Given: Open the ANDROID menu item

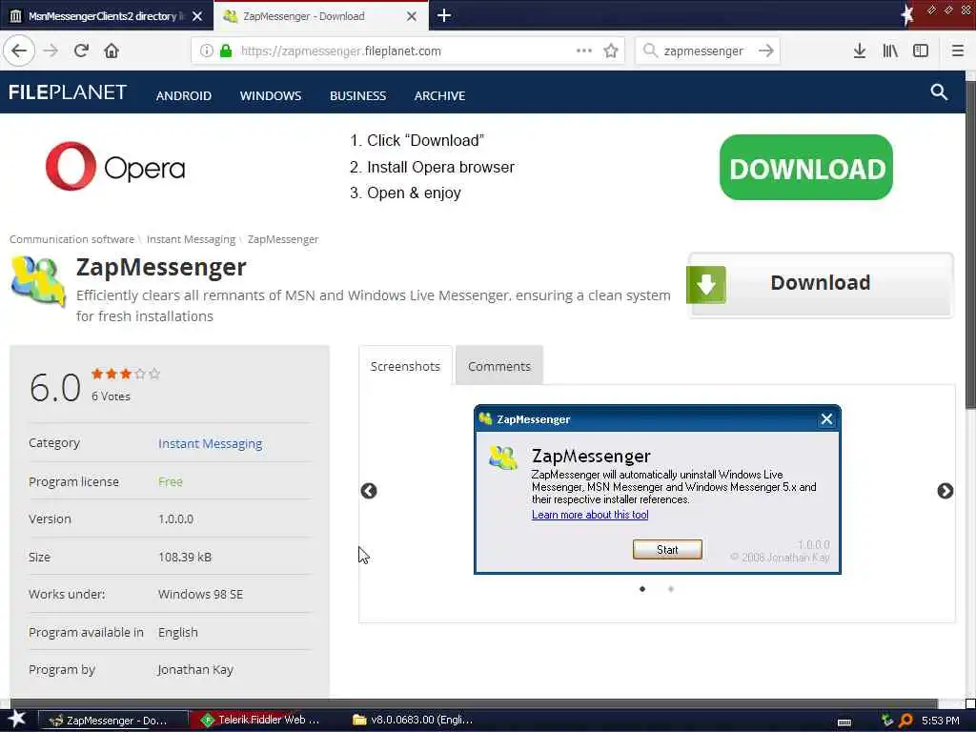Looking at the screenshot, I should (x=184, y=96).
